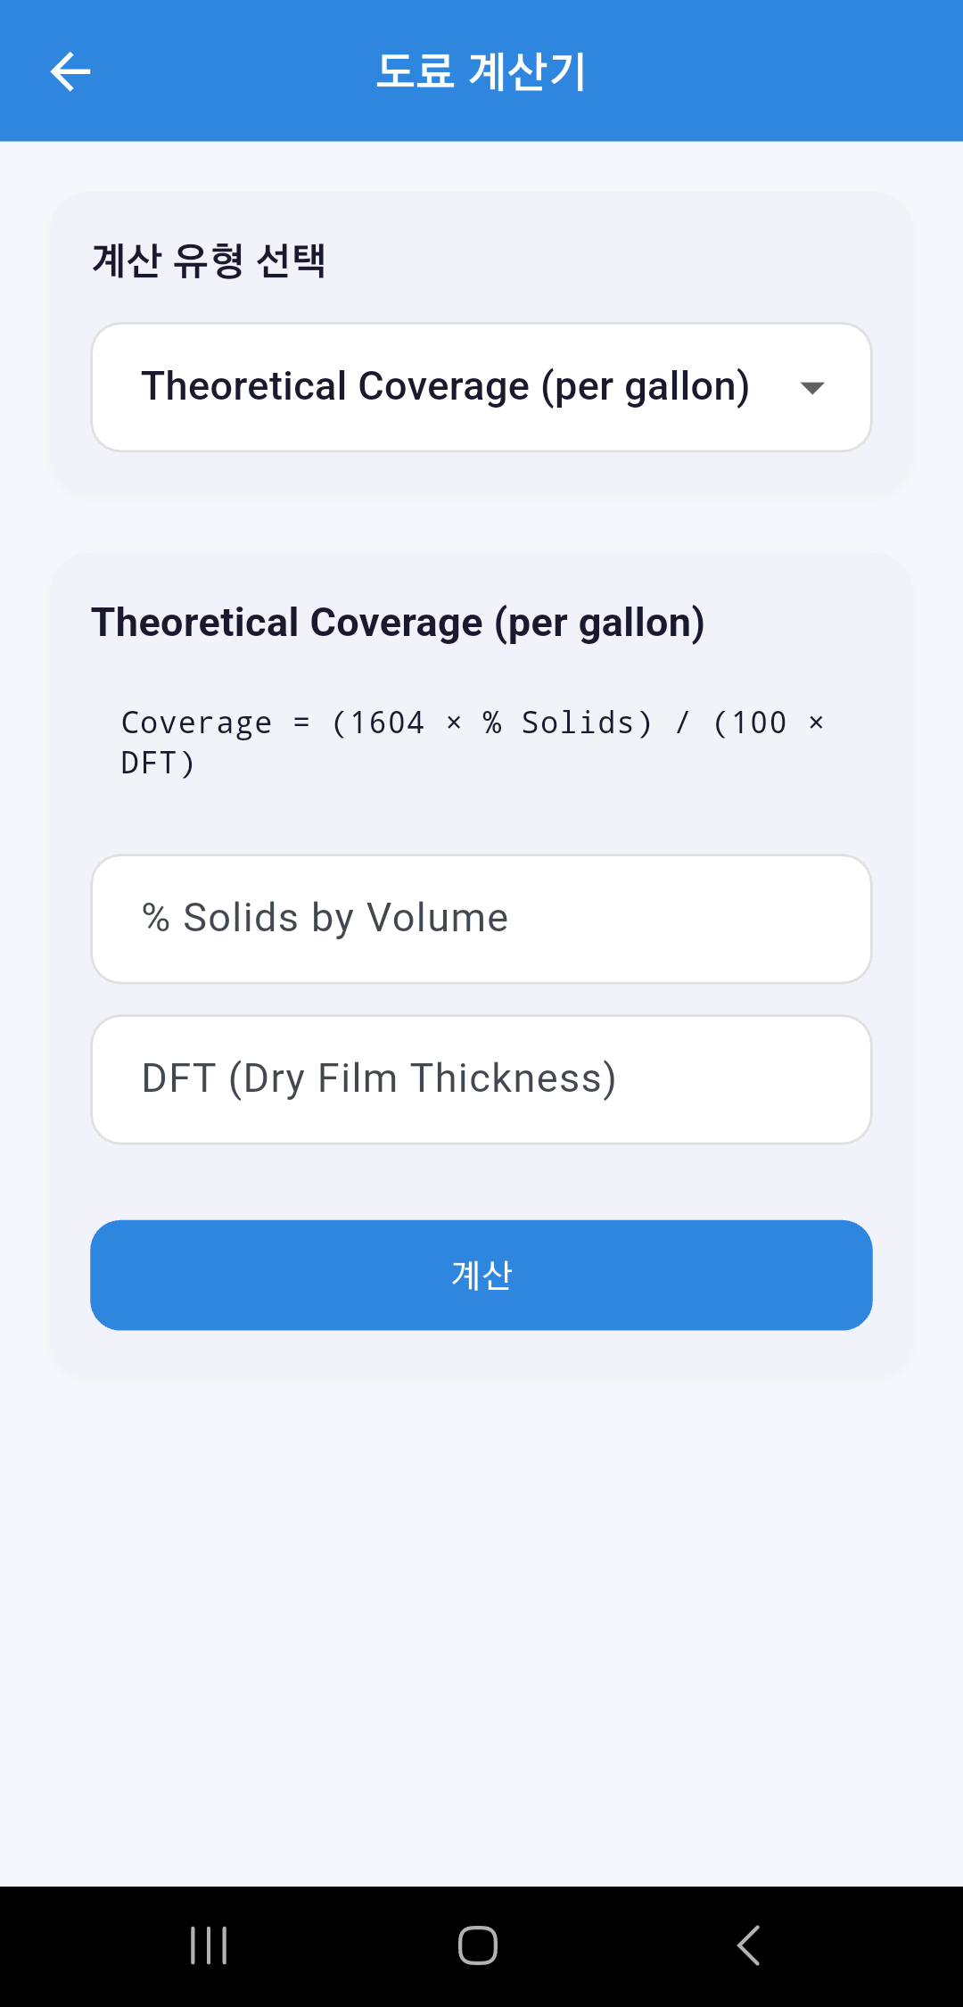Click the DFT (Dry Film Thickness) field

pyautogui.click(x=481, y=1079)
